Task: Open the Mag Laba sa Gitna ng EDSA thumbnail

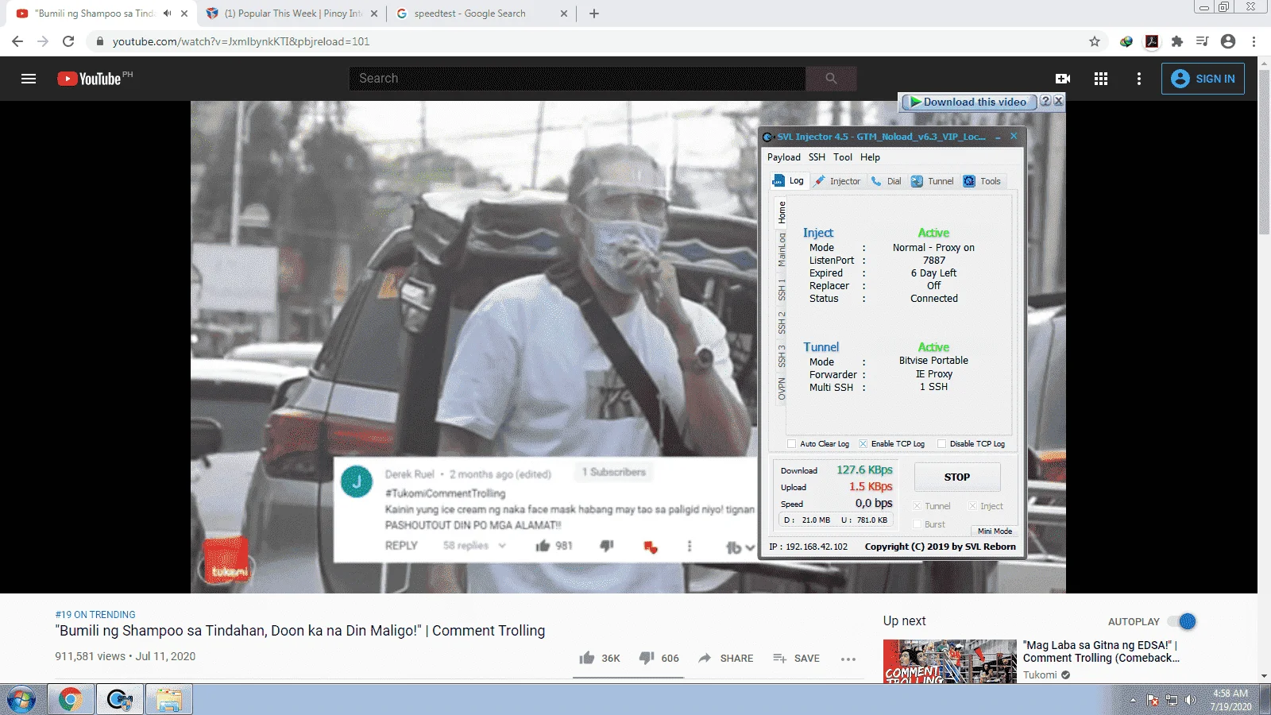Action: [950, 661]
